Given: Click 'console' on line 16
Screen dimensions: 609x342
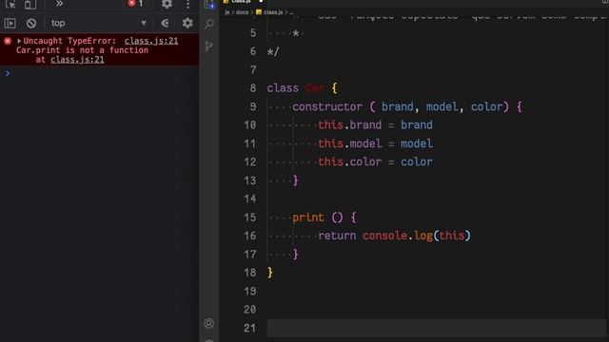Looking at the screenshot, I should pos(384,236).
